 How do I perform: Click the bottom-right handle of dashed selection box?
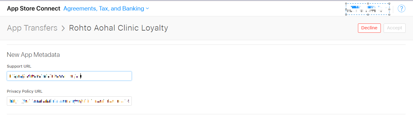pos(389,15)
